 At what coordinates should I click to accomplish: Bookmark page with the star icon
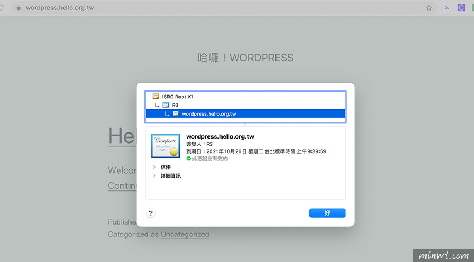429,8
